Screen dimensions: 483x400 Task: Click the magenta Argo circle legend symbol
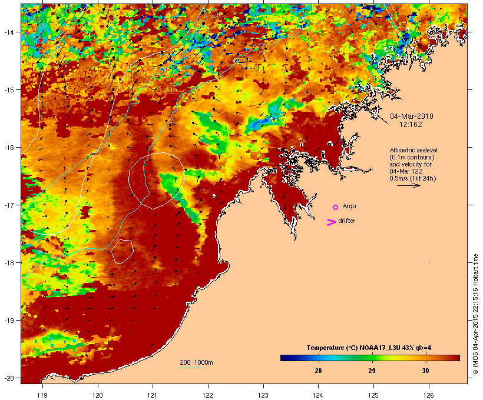(336, 208)
